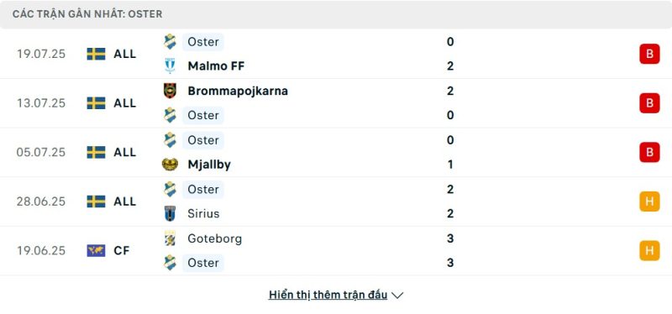672x314 pixels.
Task: Click orange H badge for the Sirius match
Action: click(649, 201)
